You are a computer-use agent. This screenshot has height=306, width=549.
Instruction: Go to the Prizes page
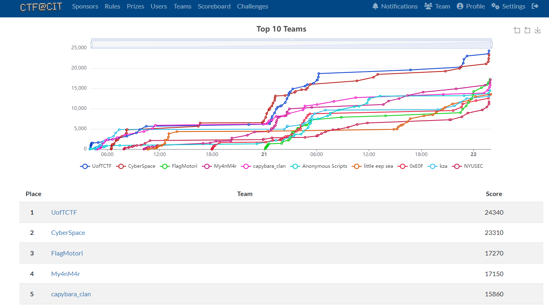(135, 6)
